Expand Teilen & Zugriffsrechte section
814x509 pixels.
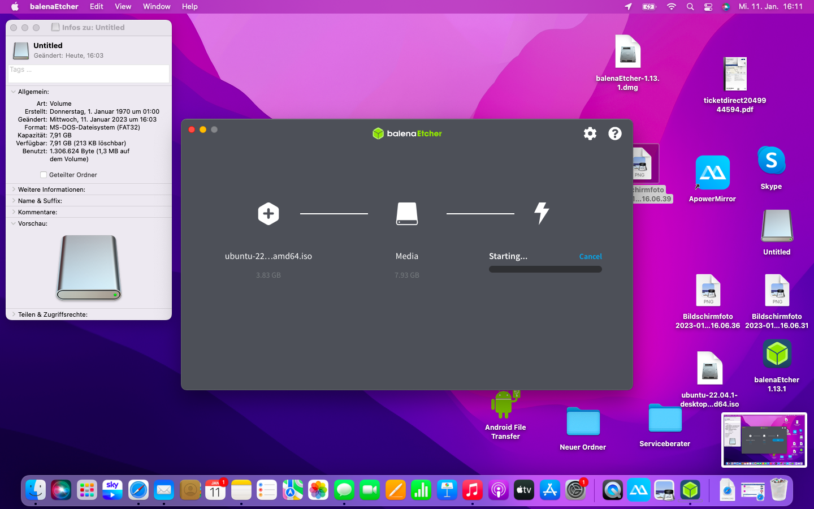pos(13,314)
